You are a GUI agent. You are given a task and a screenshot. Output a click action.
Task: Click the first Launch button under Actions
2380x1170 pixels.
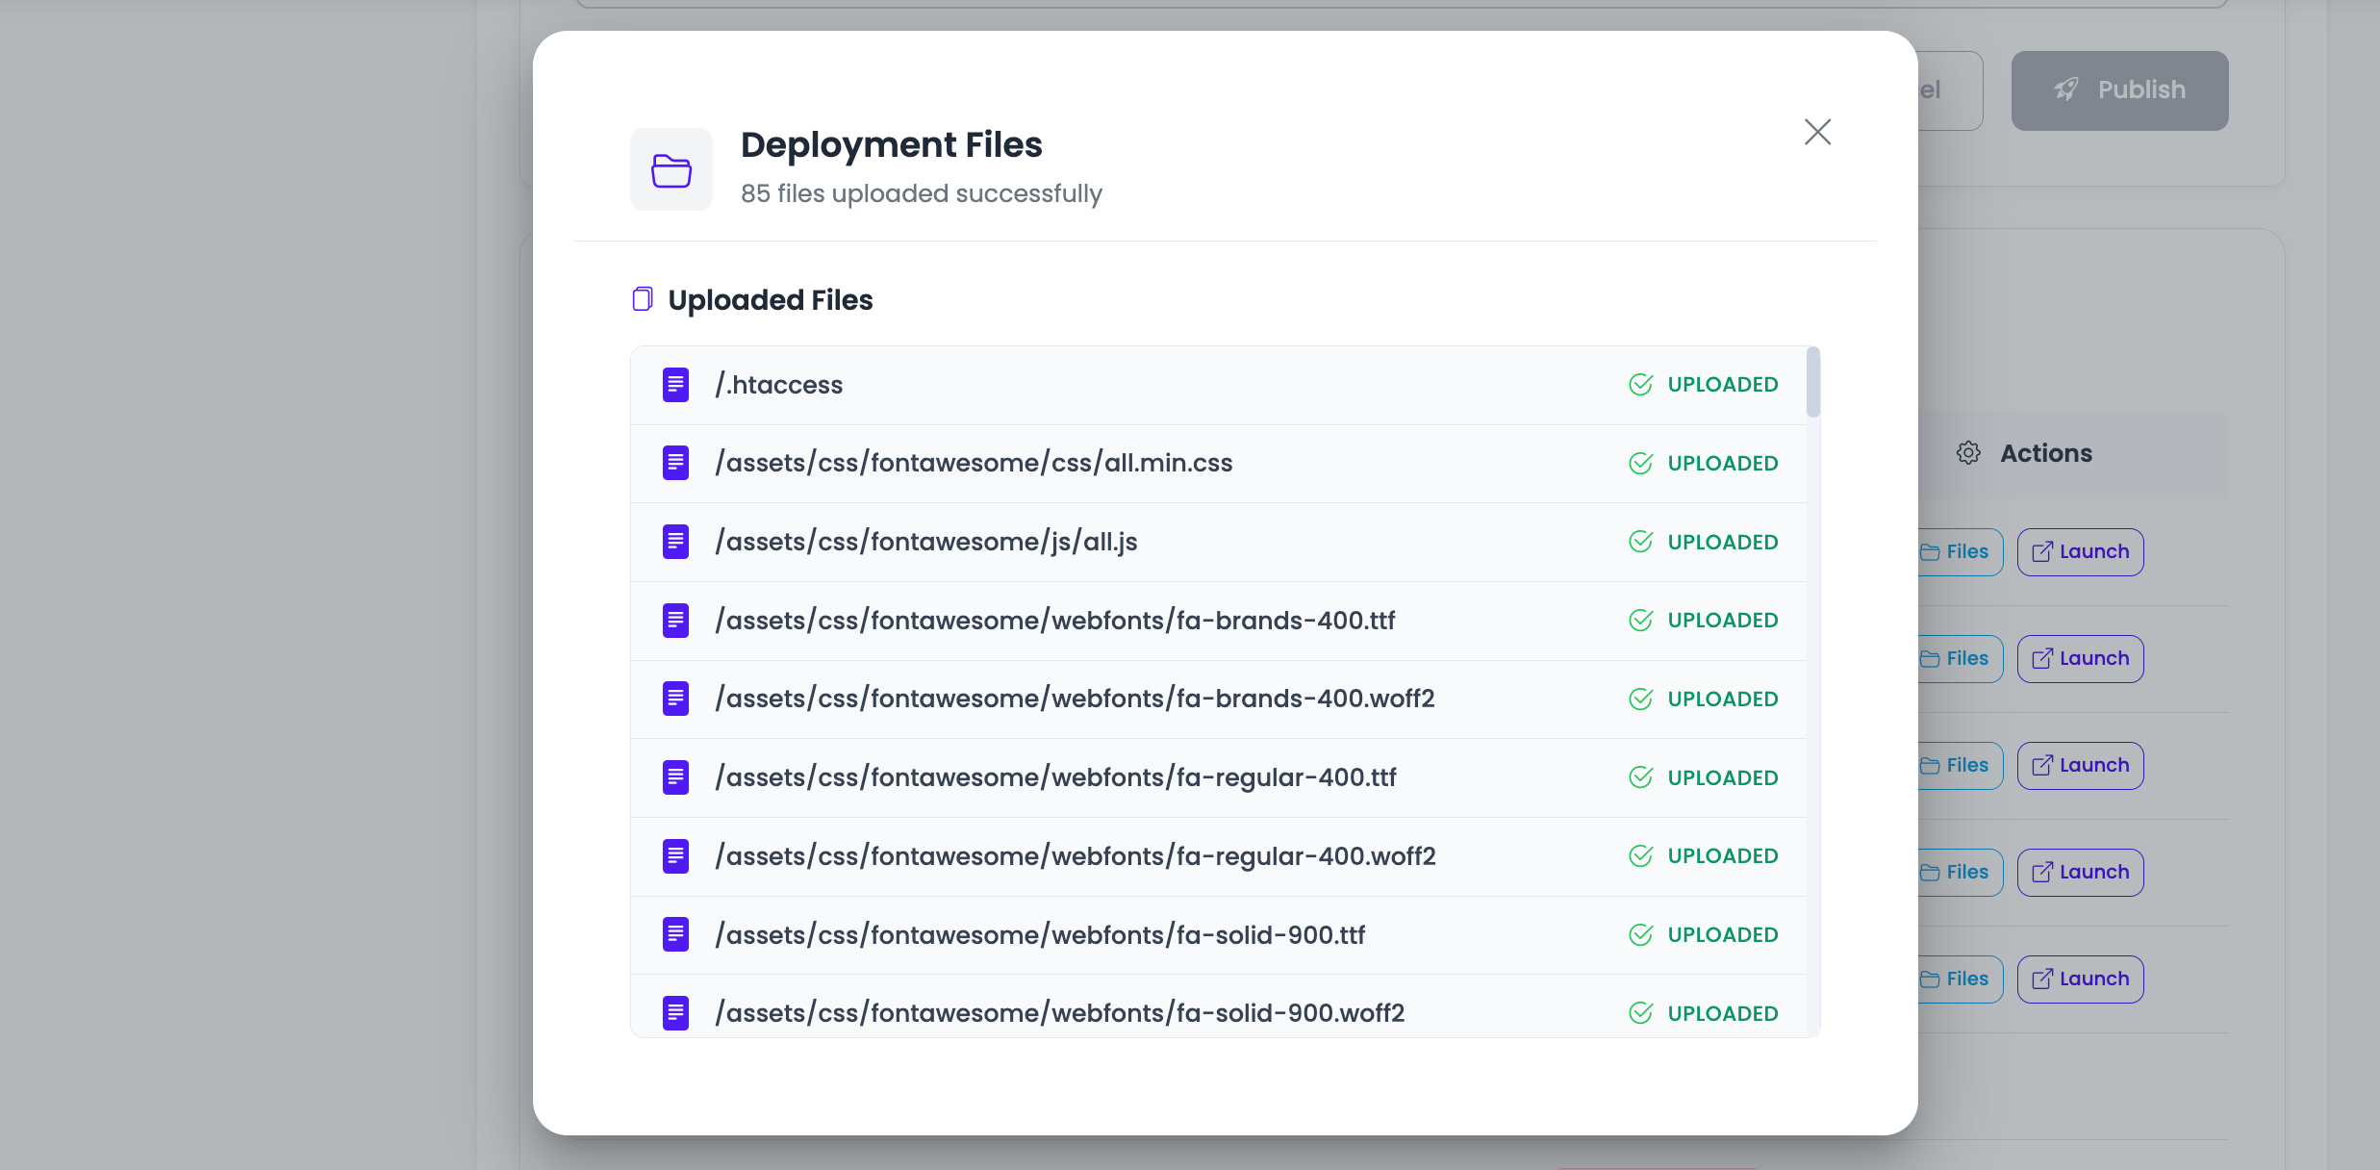point(2080,552)
